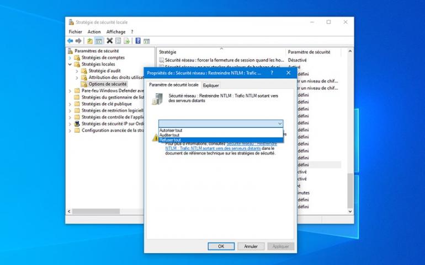Click the black X Delete toolbar icon

pos(109,41)
